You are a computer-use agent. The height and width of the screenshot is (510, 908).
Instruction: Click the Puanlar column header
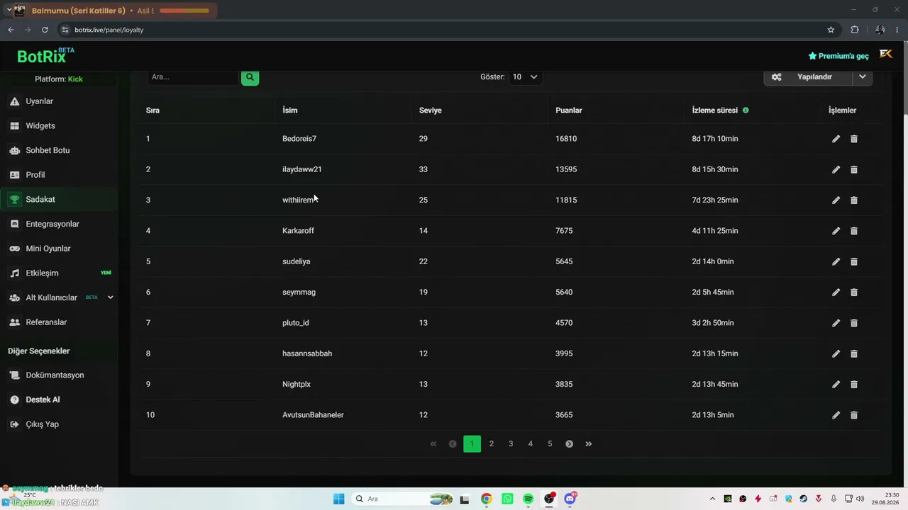coord(569,110)
